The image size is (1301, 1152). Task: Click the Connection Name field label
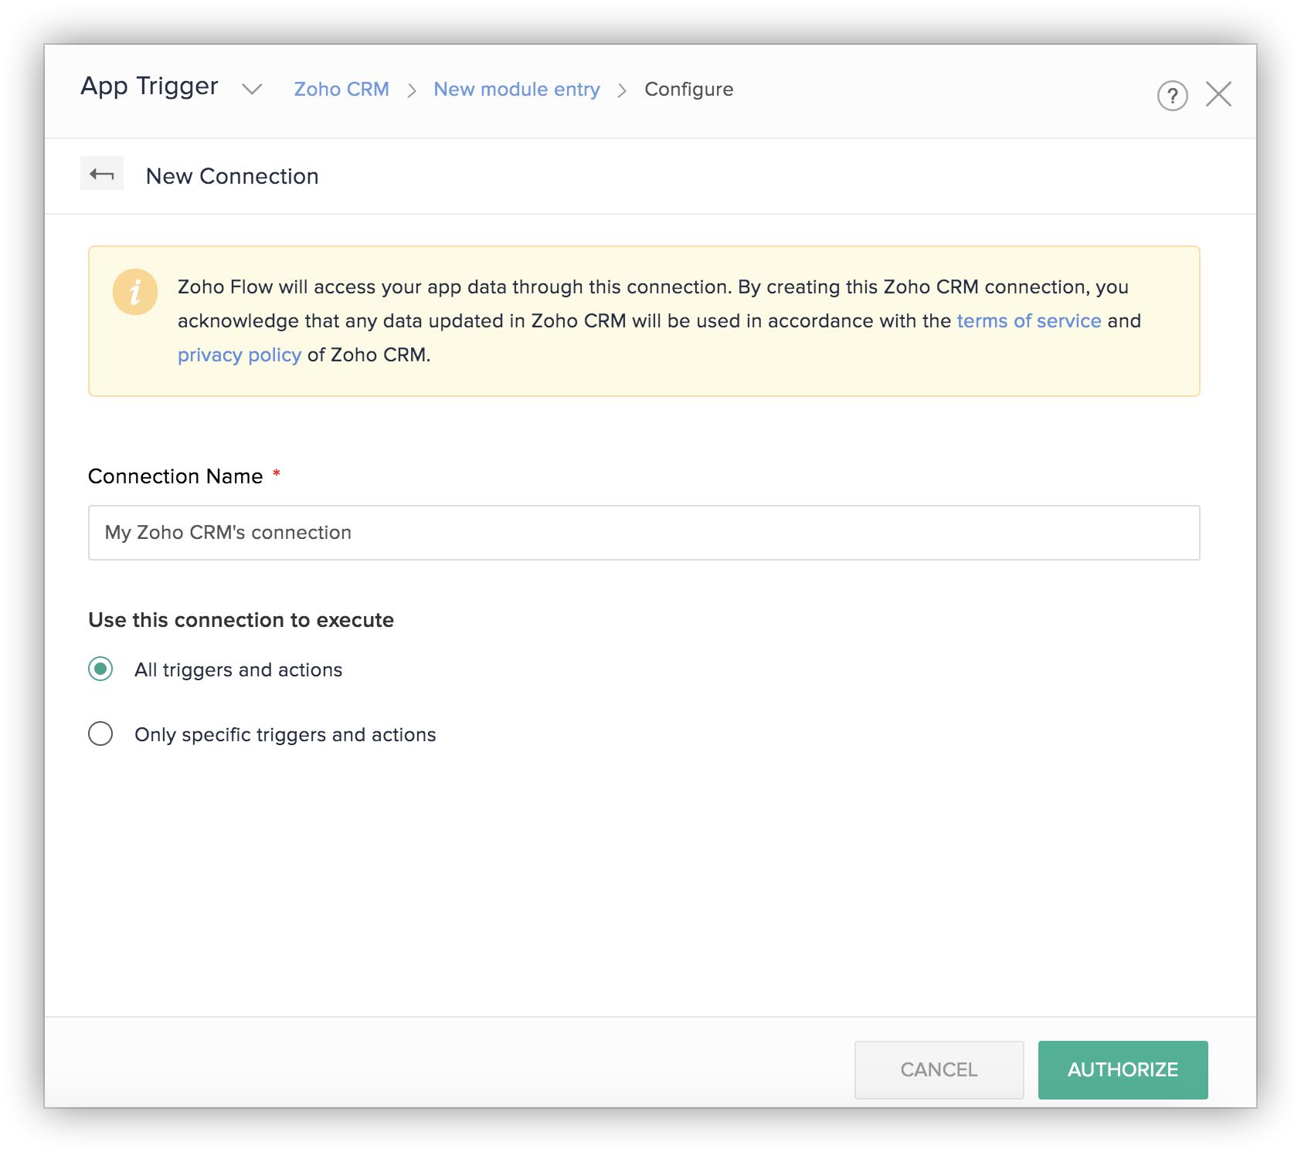(175, 476)
